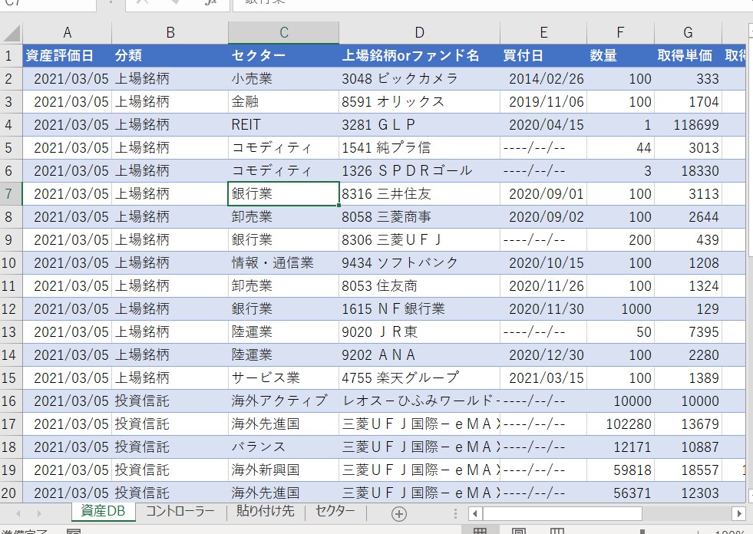753x534 pixels.
Task: Select acquisition price 118699 cell
Action: coord(688,125)
